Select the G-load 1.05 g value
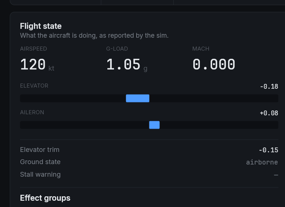 pos(123,65)
